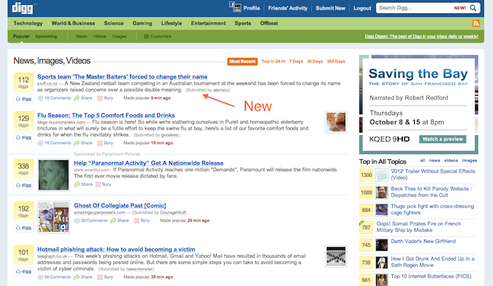
Task: Filter Top in All Topics by videos
Action: (x=451, y=161)
